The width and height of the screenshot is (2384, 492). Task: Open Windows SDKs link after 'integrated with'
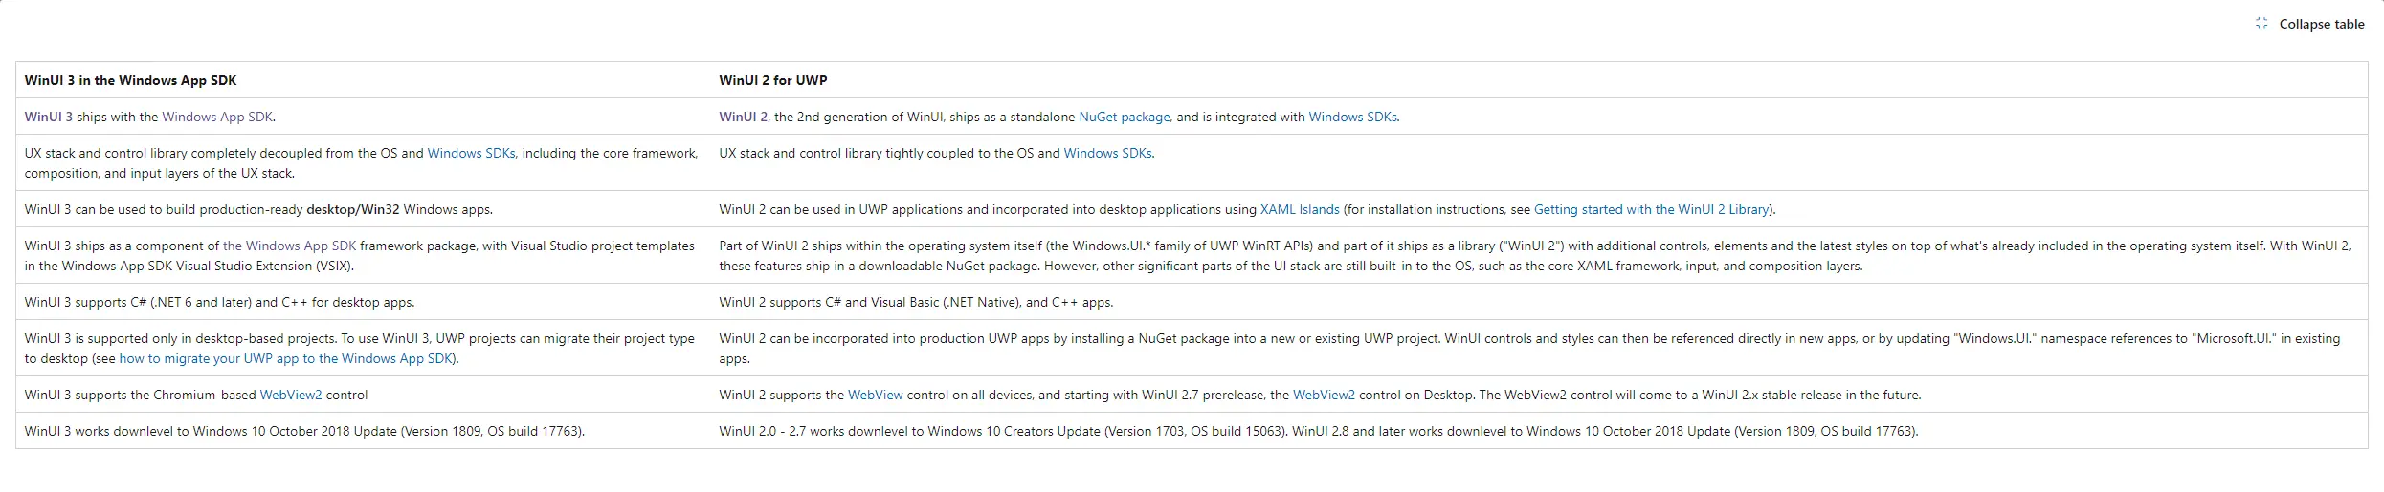(x=1353, y=117)
